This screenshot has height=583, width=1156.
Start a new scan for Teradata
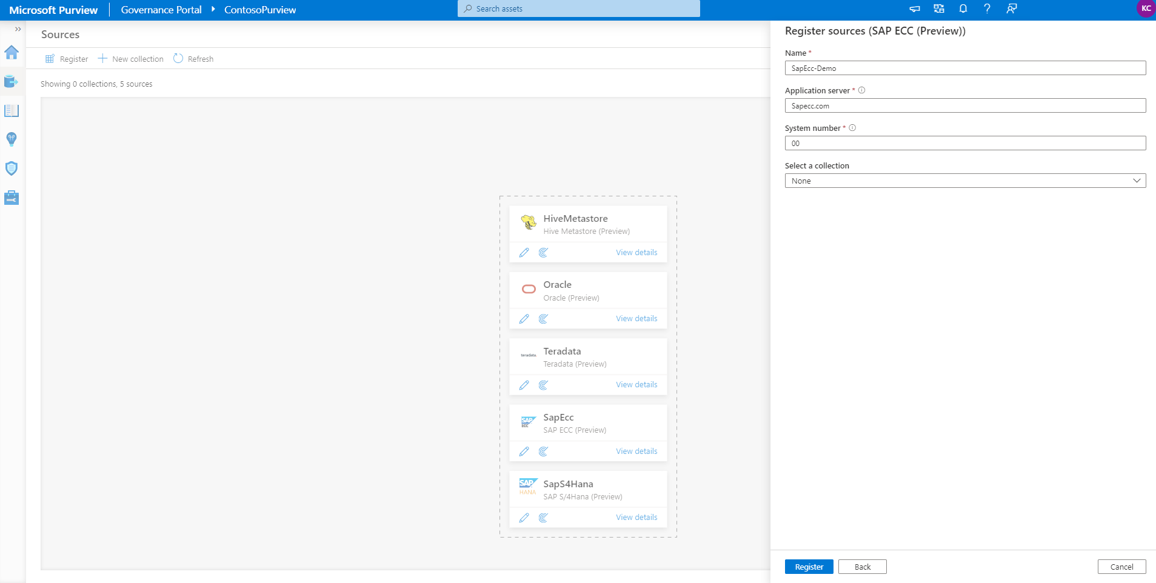pyautogui.click(x=544, y=385)
